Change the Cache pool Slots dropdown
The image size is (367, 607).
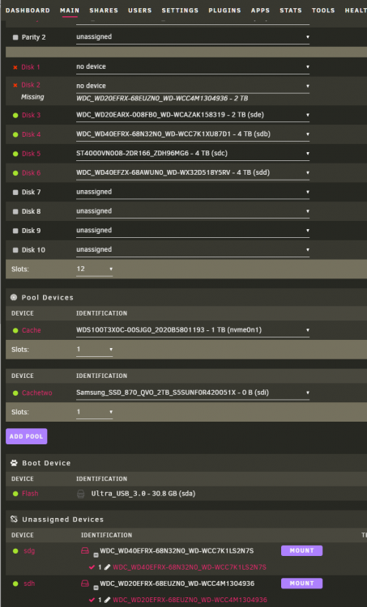click(x=94, y=350)
